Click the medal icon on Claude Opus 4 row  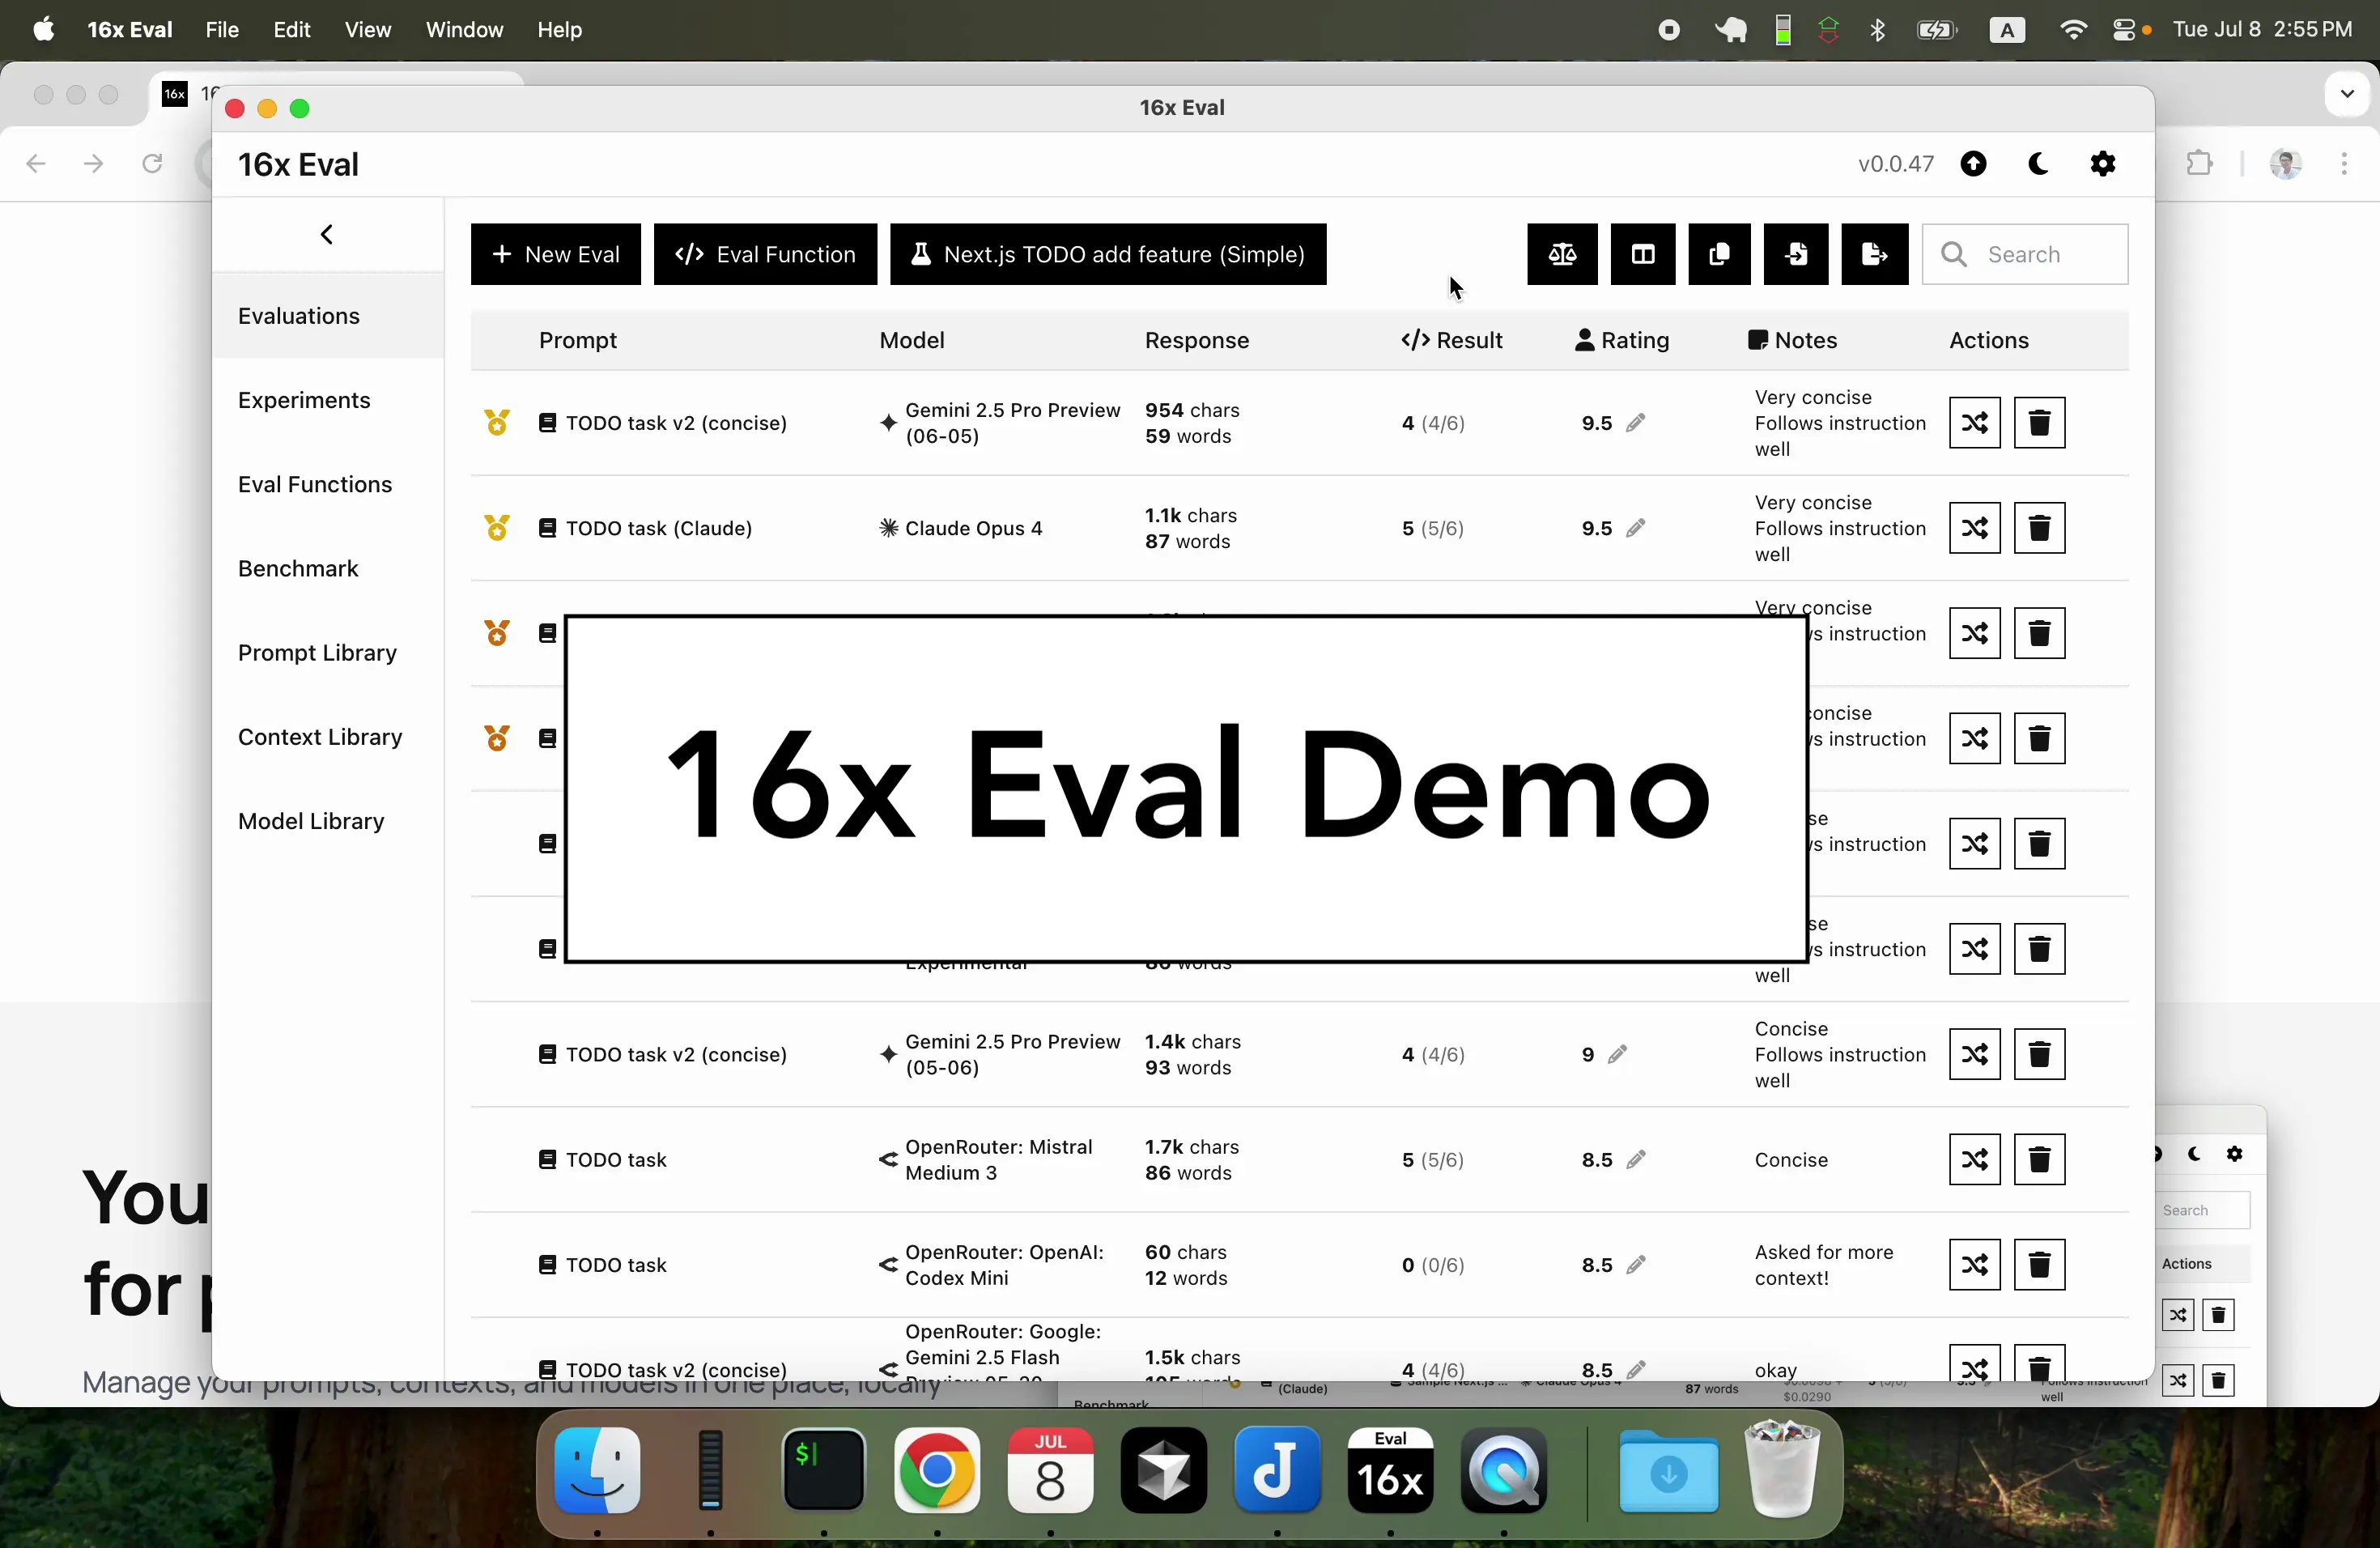pyautogui.click(x=497, y=528)
